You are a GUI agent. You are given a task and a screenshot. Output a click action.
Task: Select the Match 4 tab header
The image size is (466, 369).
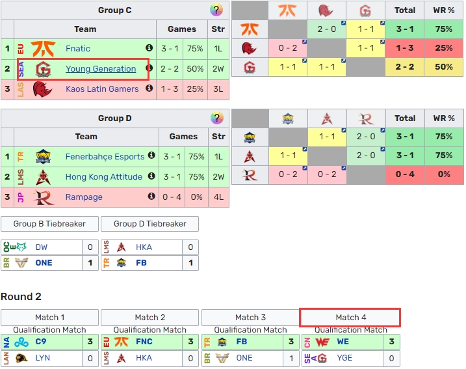coord(351,318)
